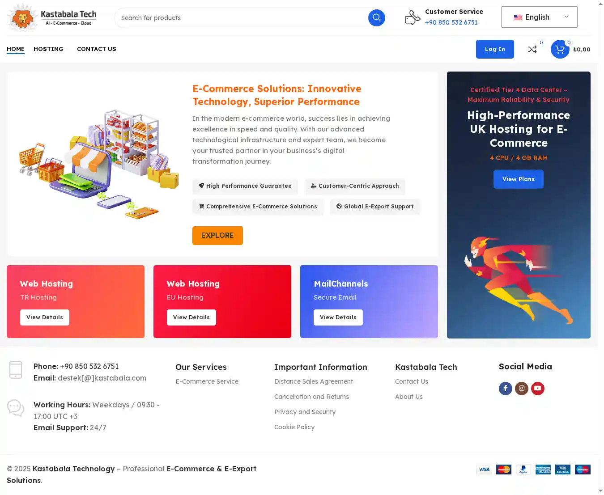Image resolution: width=604 pixels, height=495 pixels.
Task: Go to the Contact Us menu item
Action: click(96, 49)
